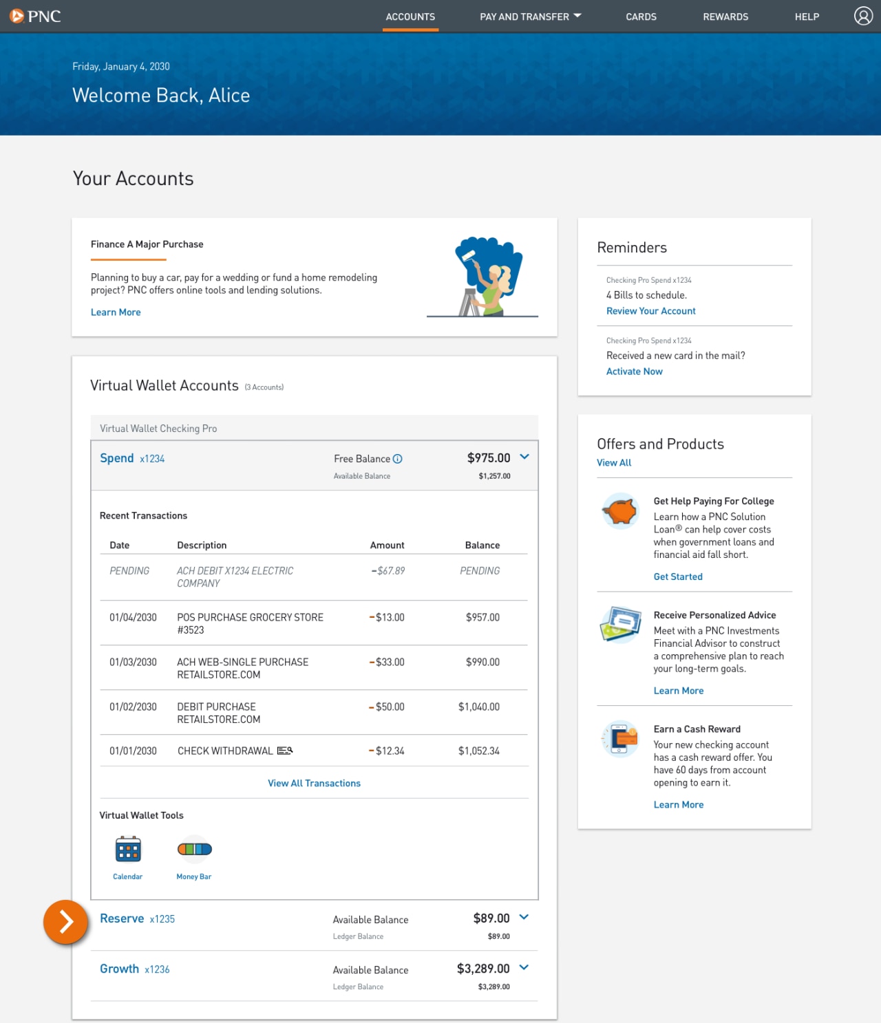This screenshot has width=881, height=1023.
Task: Expand the Reserve x1235 account details
Action: tap(524, 917)
